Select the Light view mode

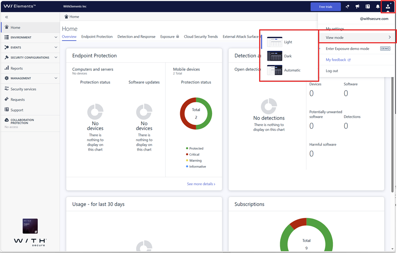[x=289, y=42]
